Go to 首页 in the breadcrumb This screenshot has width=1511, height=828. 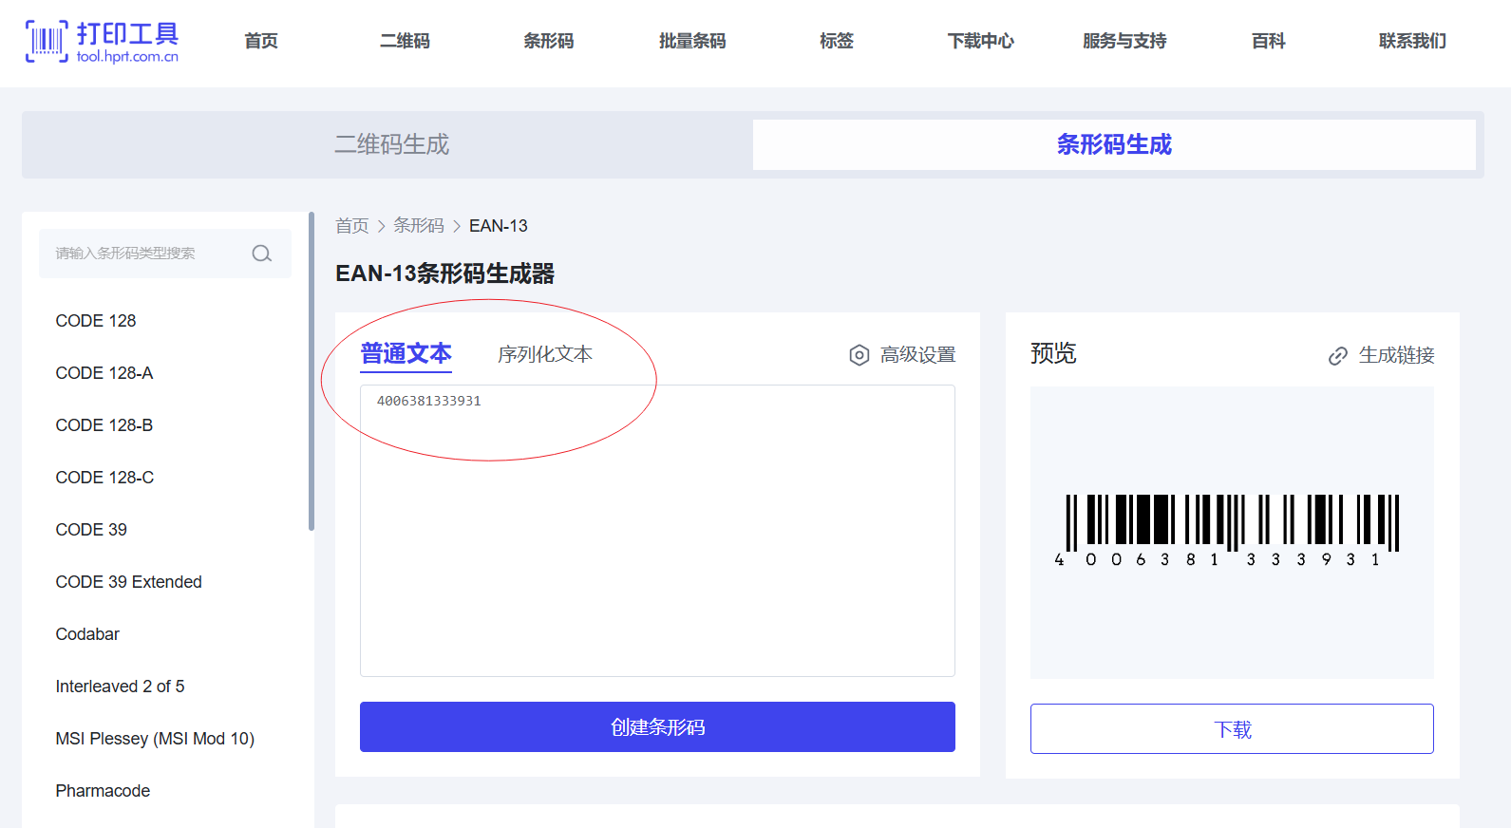(351, 226)
